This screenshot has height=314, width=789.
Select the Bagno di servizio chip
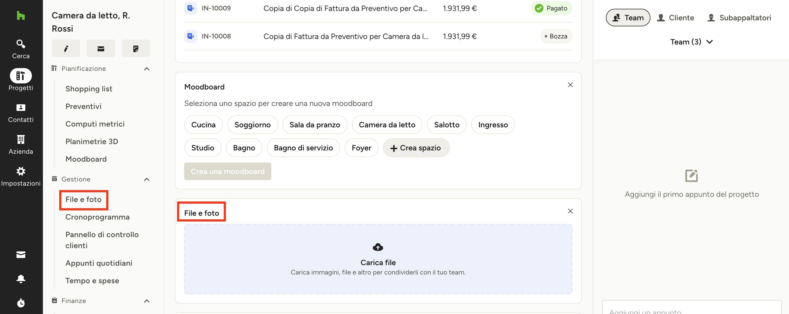coord(303,148)
